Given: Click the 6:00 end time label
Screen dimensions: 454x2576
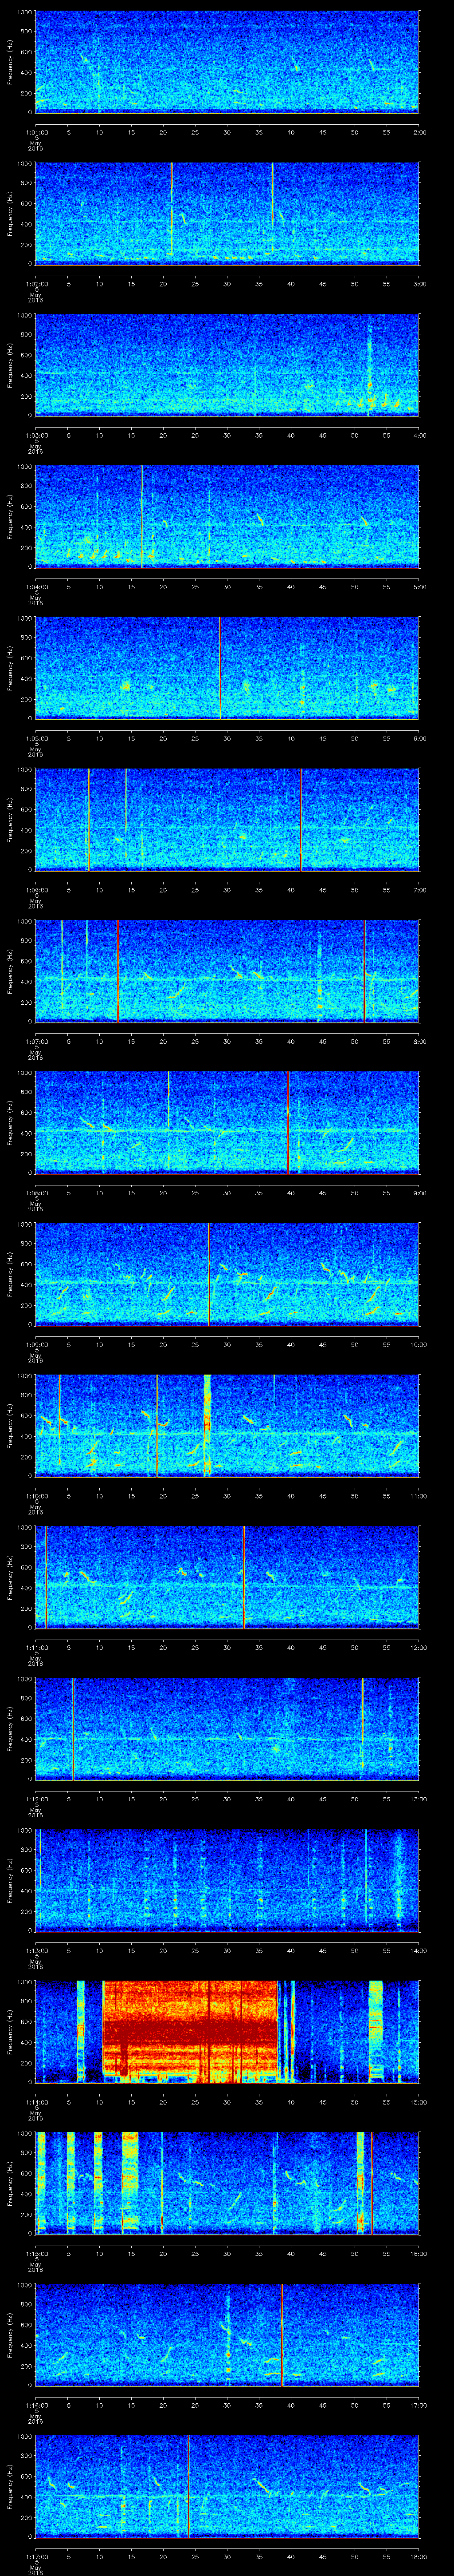Looking at the screenshot, I should click(x=419, y=738).
